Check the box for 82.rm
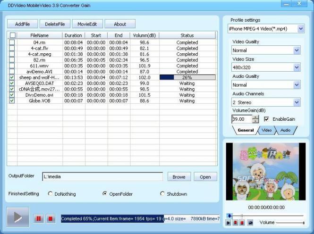 tap(12, 59)
